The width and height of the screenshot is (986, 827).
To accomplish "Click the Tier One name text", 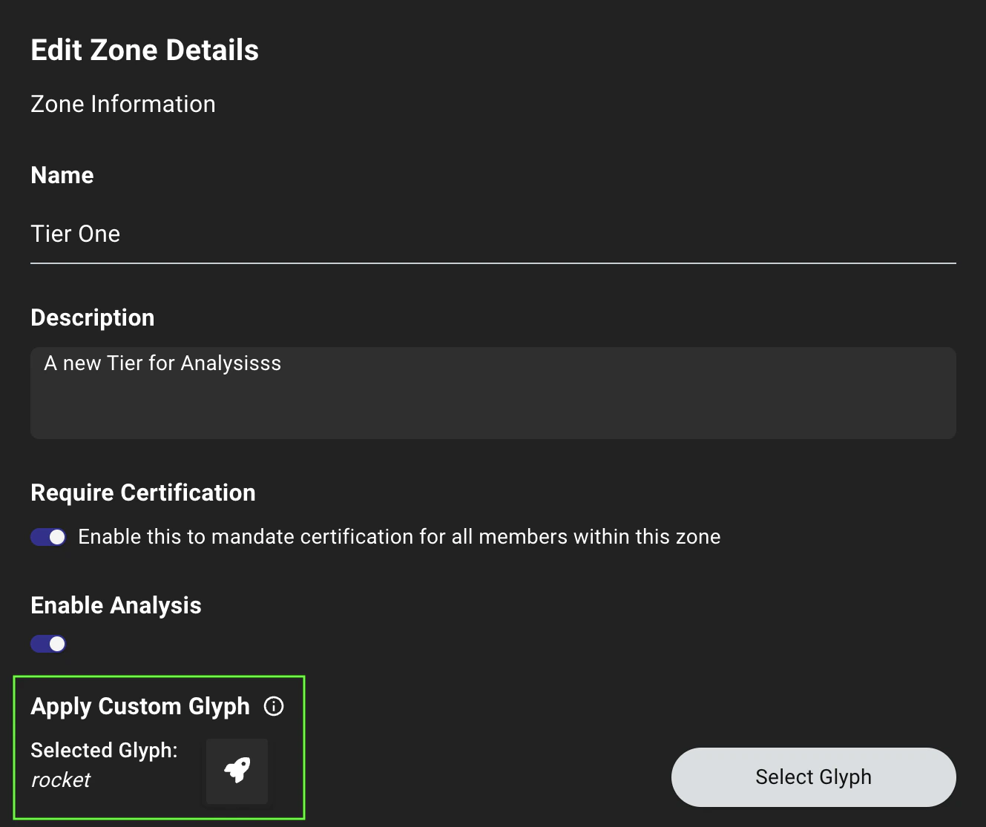I will [x=75, y=234].
